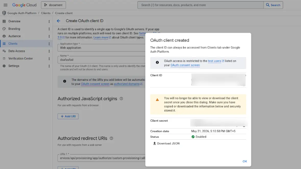Click the dialog info circle icon

coord(157,62)
